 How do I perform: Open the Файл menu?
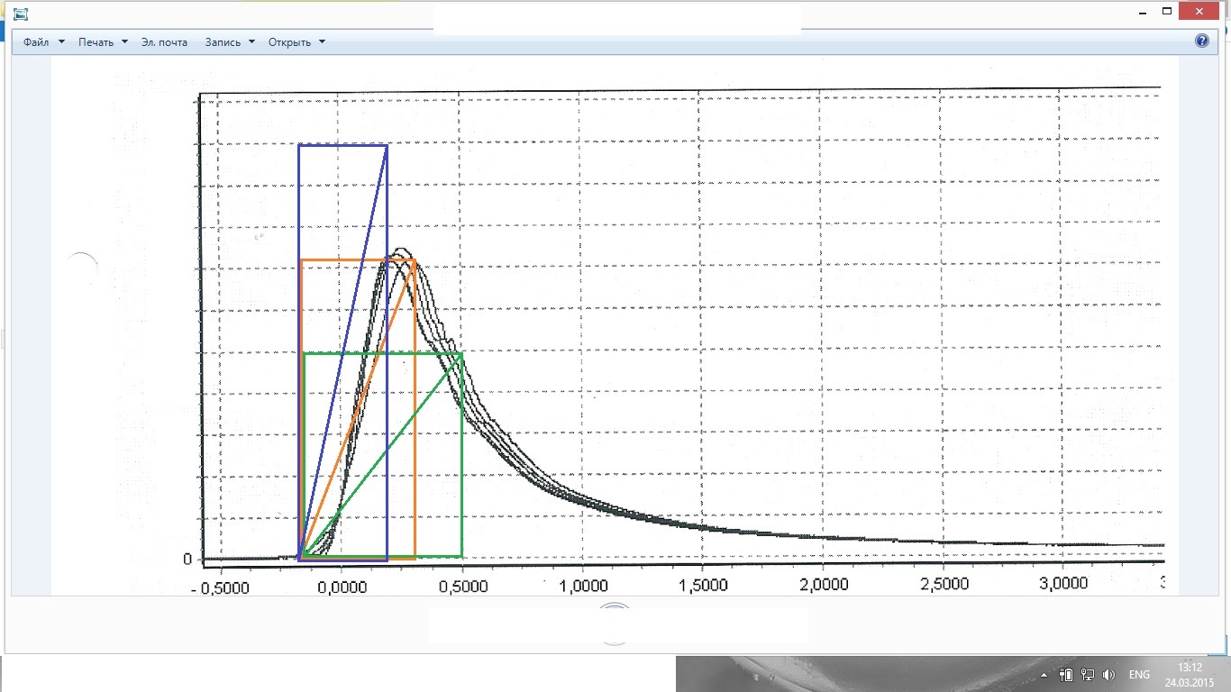(x=44, y=42)
